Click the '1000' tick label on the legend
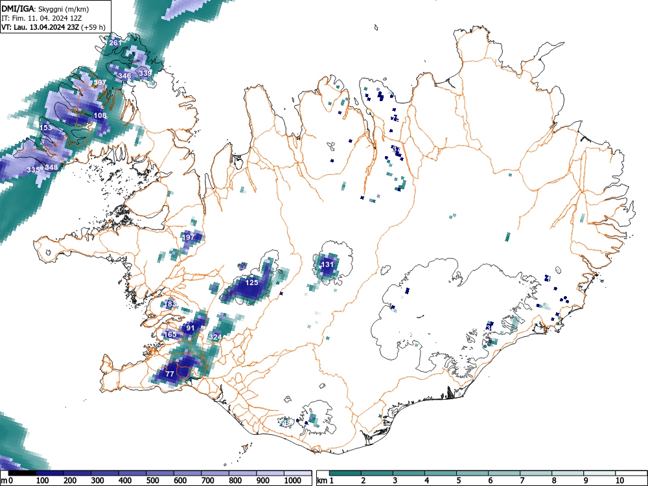The width and height of the screenshot is (648, 486). pos(293,481)
